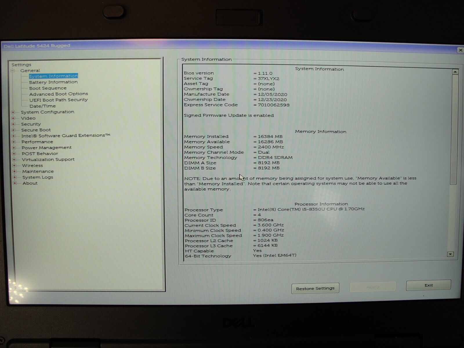Expand the Maintenance node

[14, 171]
